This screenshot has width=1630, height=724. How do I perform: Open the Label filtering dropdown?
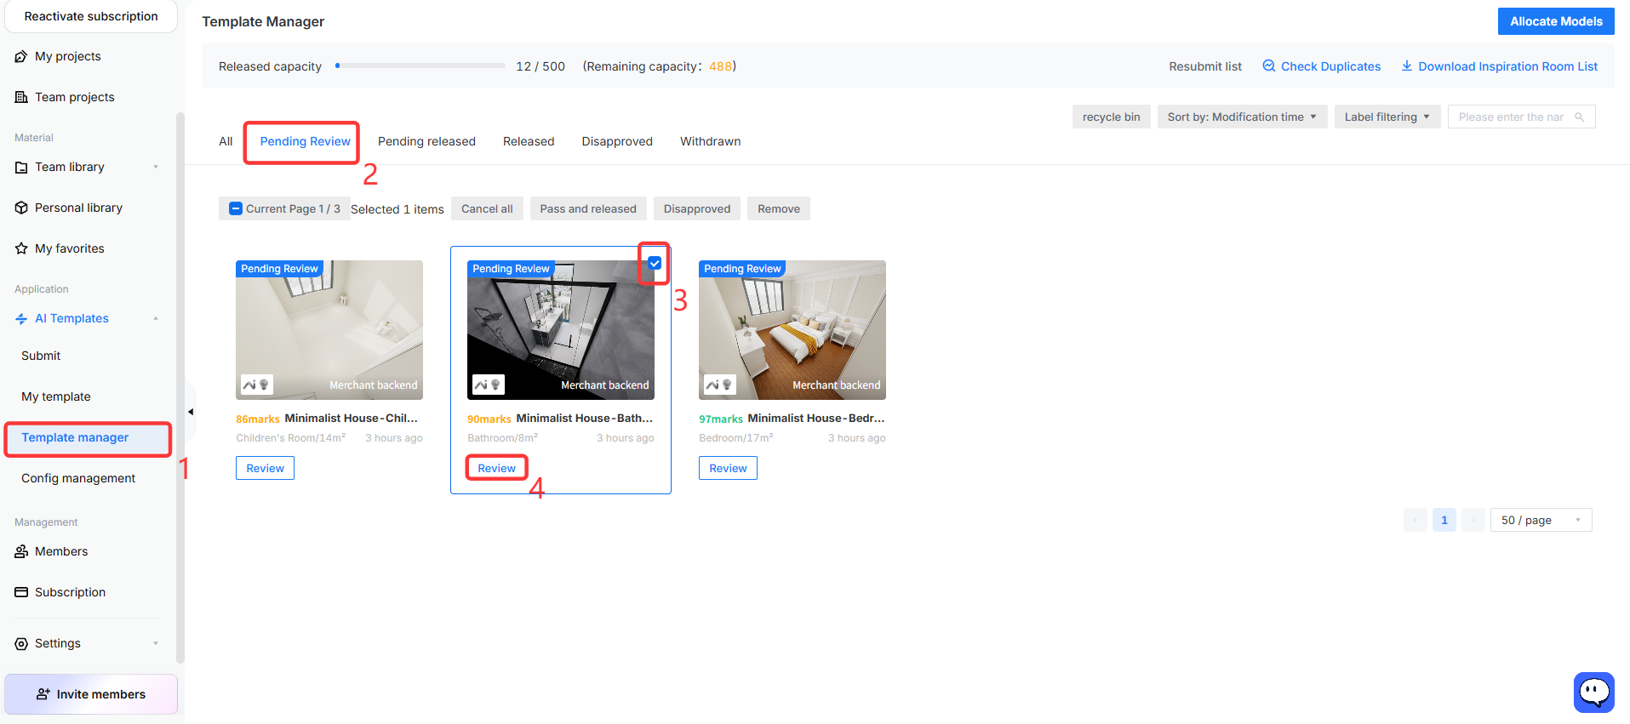point(1387,117)
